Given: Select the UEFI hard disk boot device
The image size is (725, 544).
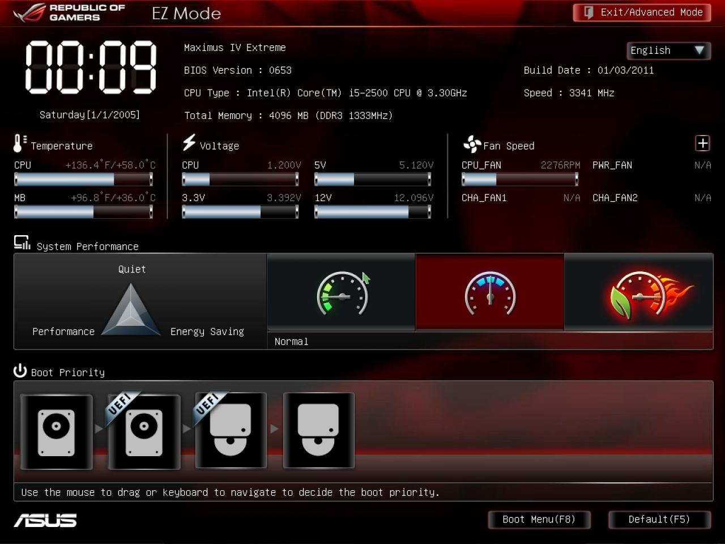Looking at the screenshot, I should pos(144,432).
